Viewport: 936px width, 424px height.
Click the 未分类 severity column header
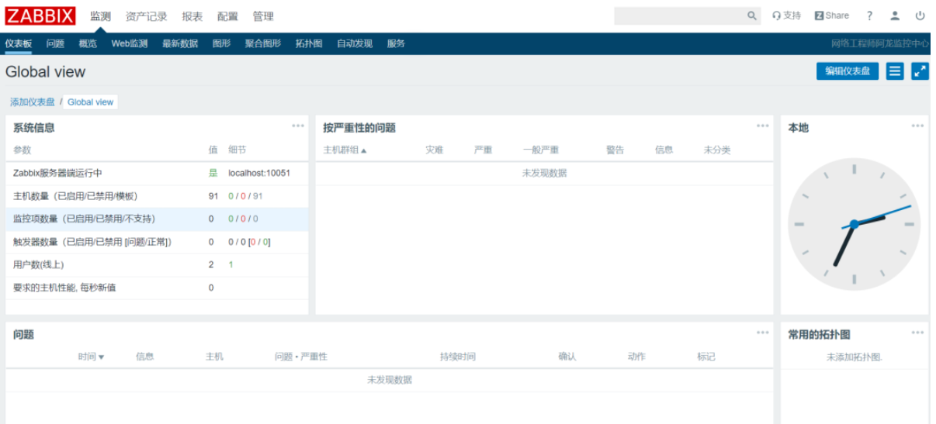click(717, 150)
